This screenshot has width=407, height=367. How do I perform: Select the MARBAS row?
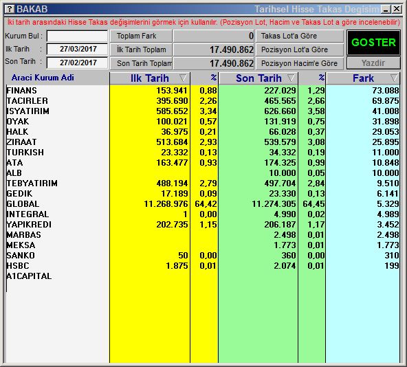(x=203, y=234)
